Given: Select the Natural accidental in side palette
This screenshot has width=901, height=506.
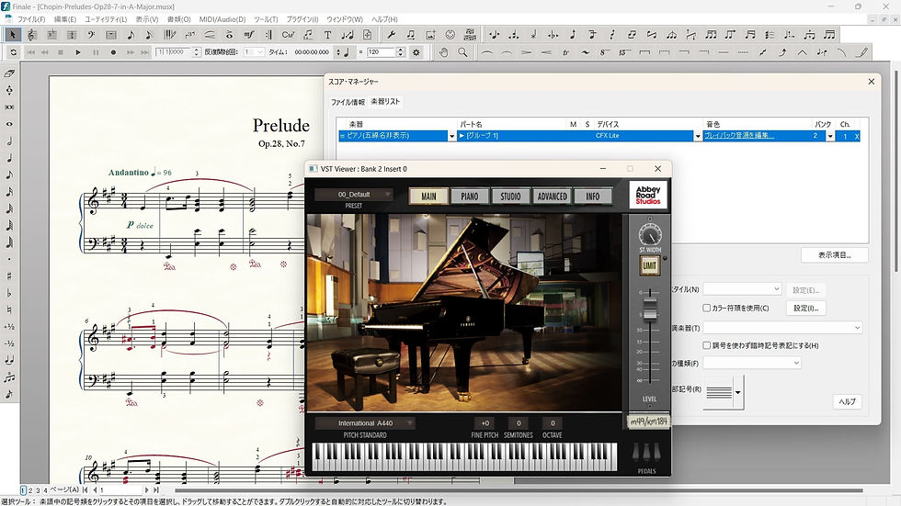Looking at the screenshot, I should coord(9,309).
